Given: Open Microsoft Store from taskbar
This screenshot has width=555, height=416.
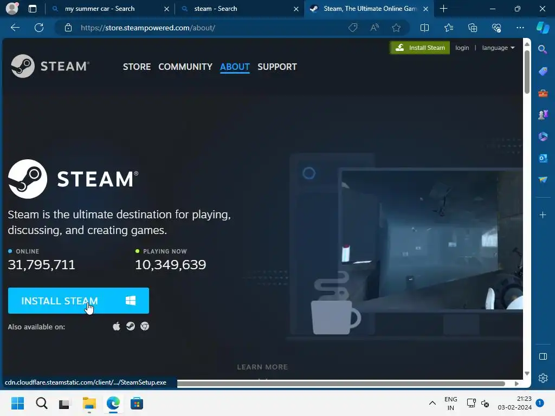Looking at the screenshot, I should tap(137, 403).
